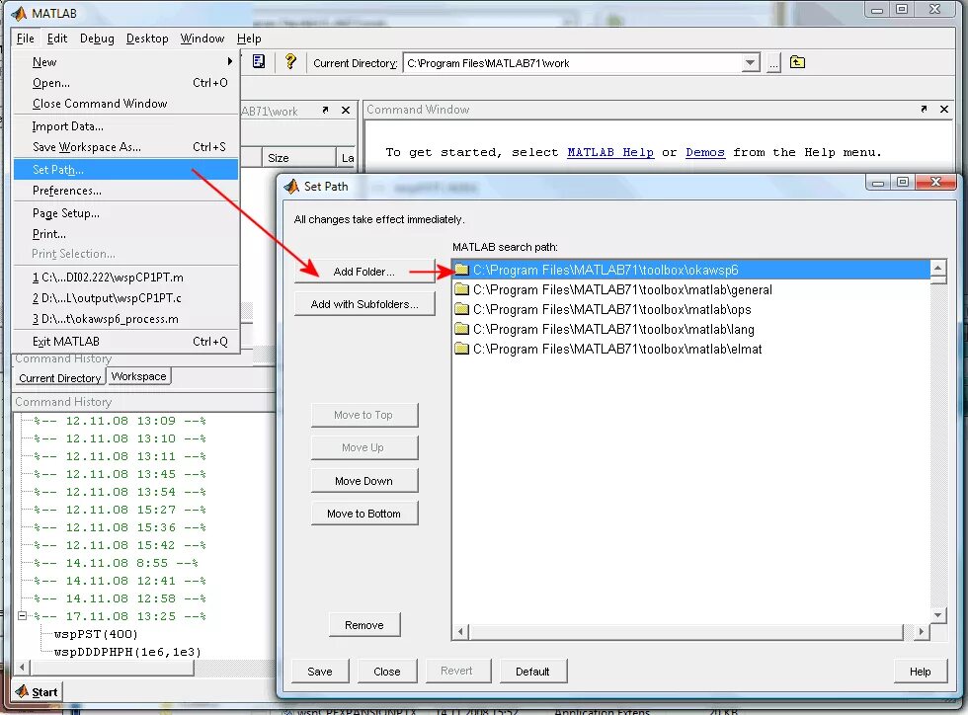
Task: Collapse the 17.11.08 13:25 history node
Action: (22, 616)
